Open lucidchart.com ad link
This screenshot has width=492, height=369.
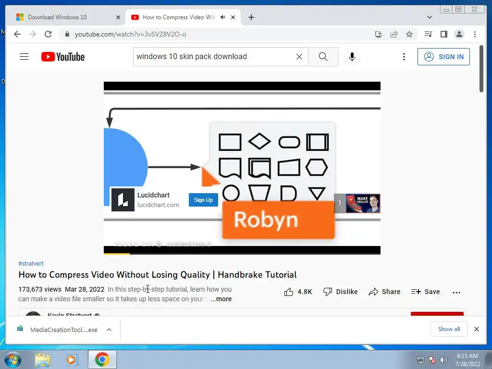tap(158, 205)
